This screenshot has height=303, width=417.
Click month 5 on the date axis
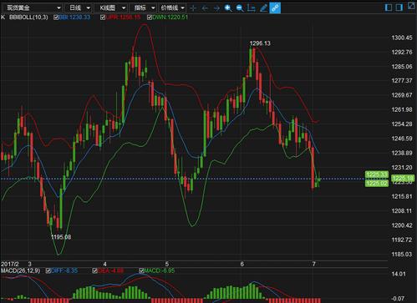[x=166, y=264]
